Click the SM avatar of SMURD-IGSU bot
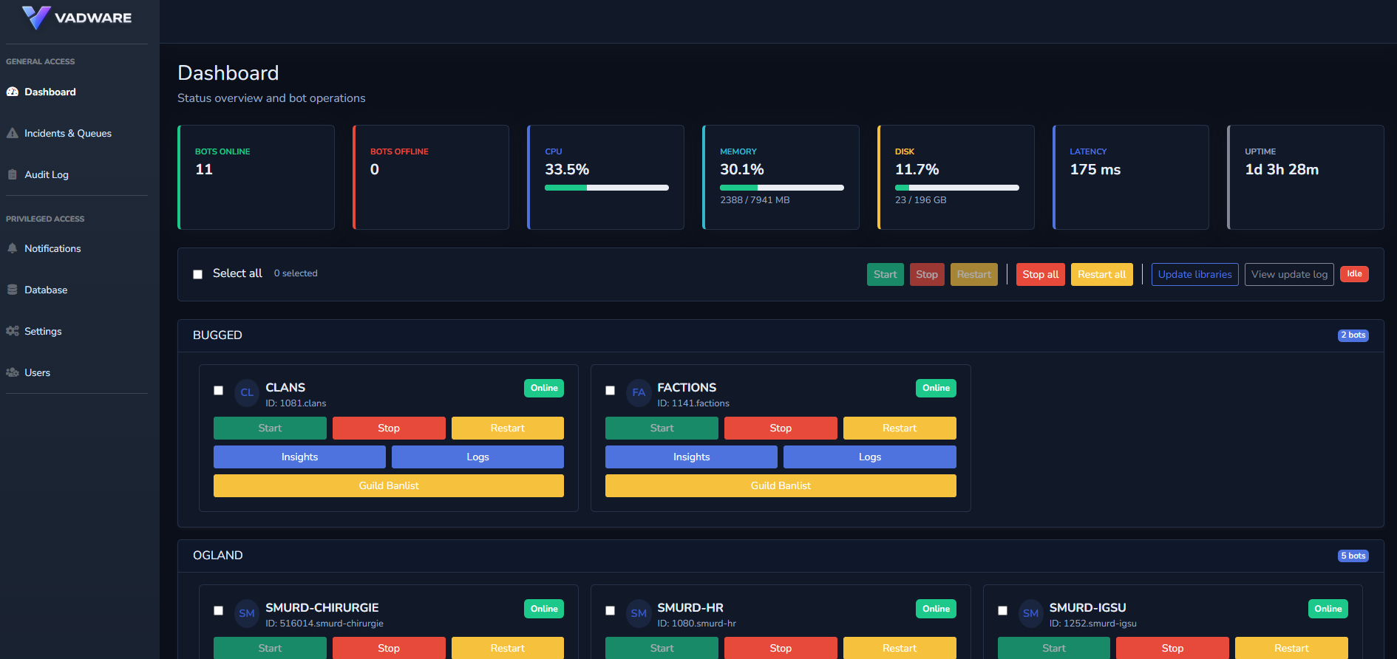The image size is (1397, 659). pos(1030,613)
